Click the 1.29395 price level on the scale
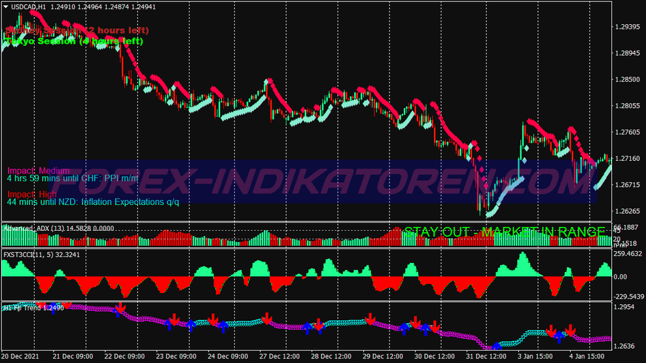Viewport: 646px width, 363px height. tap(627, 27)
